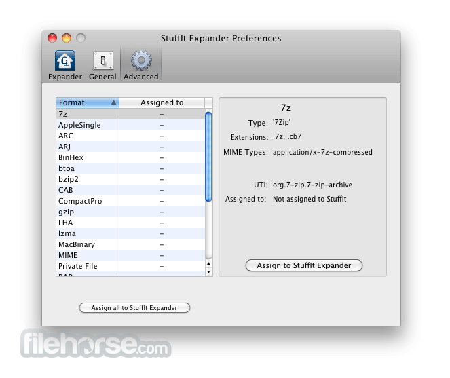Screen dimensions: 450x378
Task: Close the Preferences window with red button
Action: [x=52, y=38]
